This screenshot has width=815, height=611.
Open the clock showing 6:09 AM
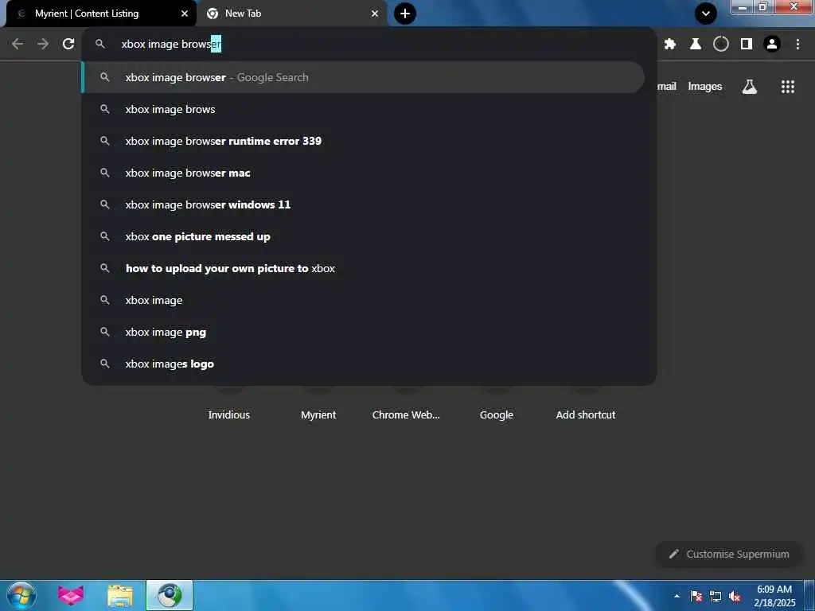(774, 596)
